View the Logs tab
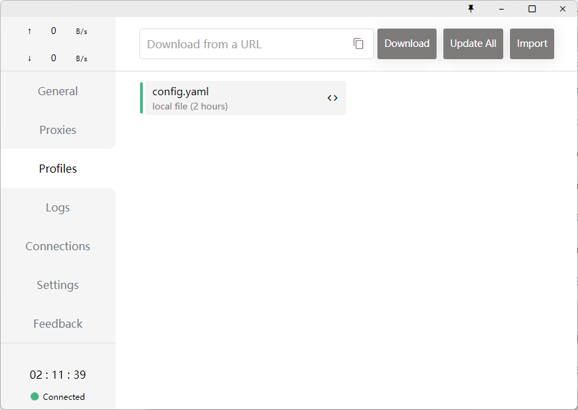The width and height of the screenshot is (578, 410). [58, 207]
